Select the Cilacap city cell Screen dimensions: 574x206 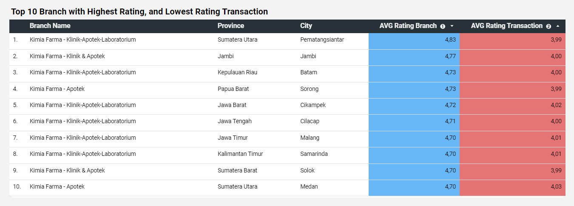pos(310,121)
